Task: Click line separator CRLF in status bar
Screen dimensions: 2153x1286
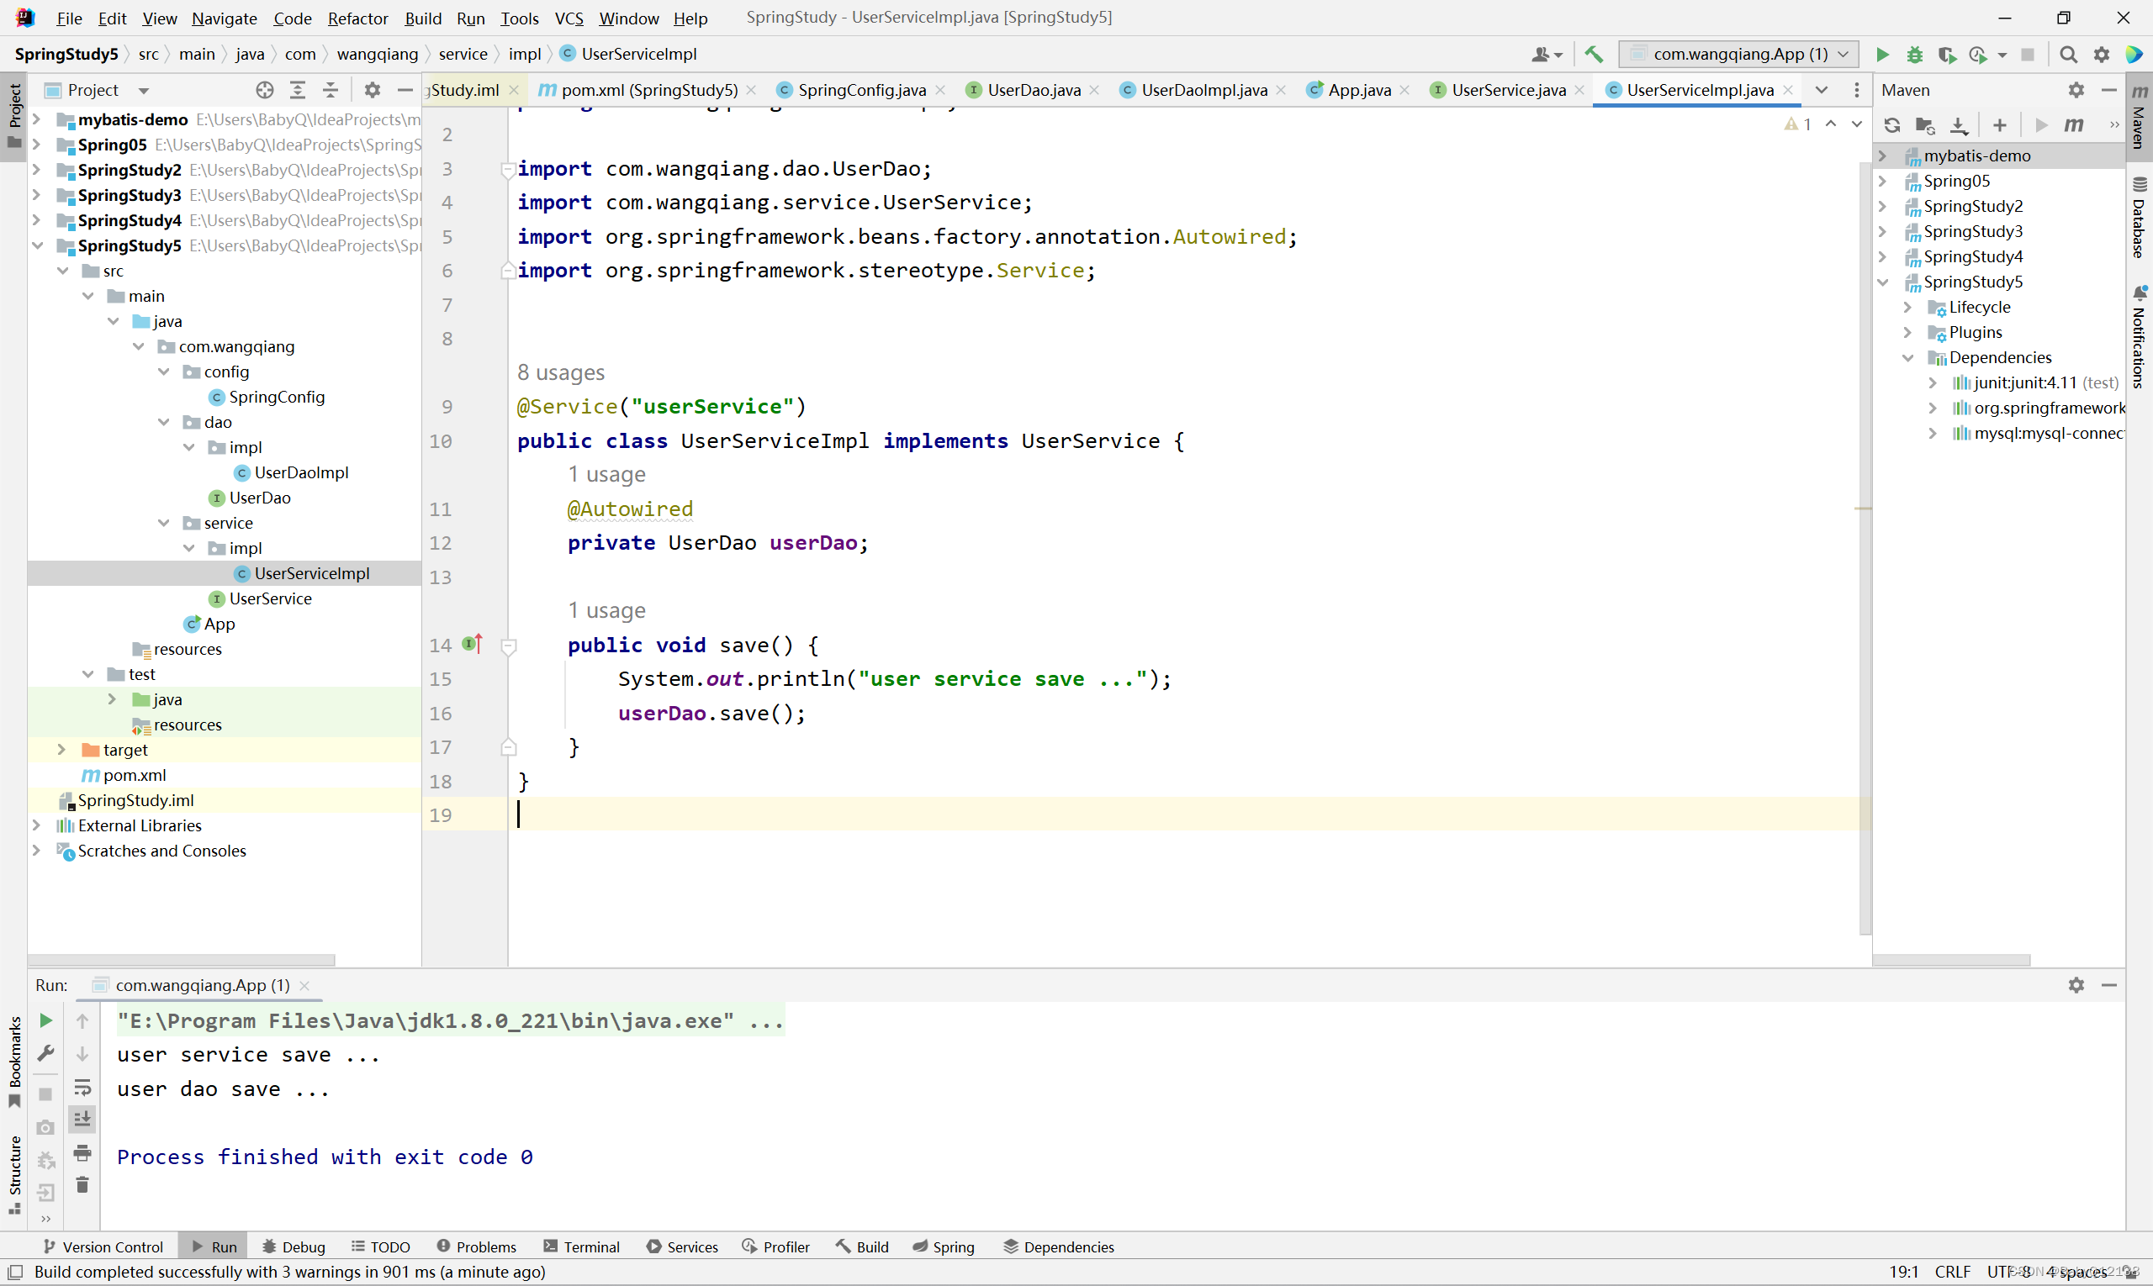Action: click(1953, 1271)
